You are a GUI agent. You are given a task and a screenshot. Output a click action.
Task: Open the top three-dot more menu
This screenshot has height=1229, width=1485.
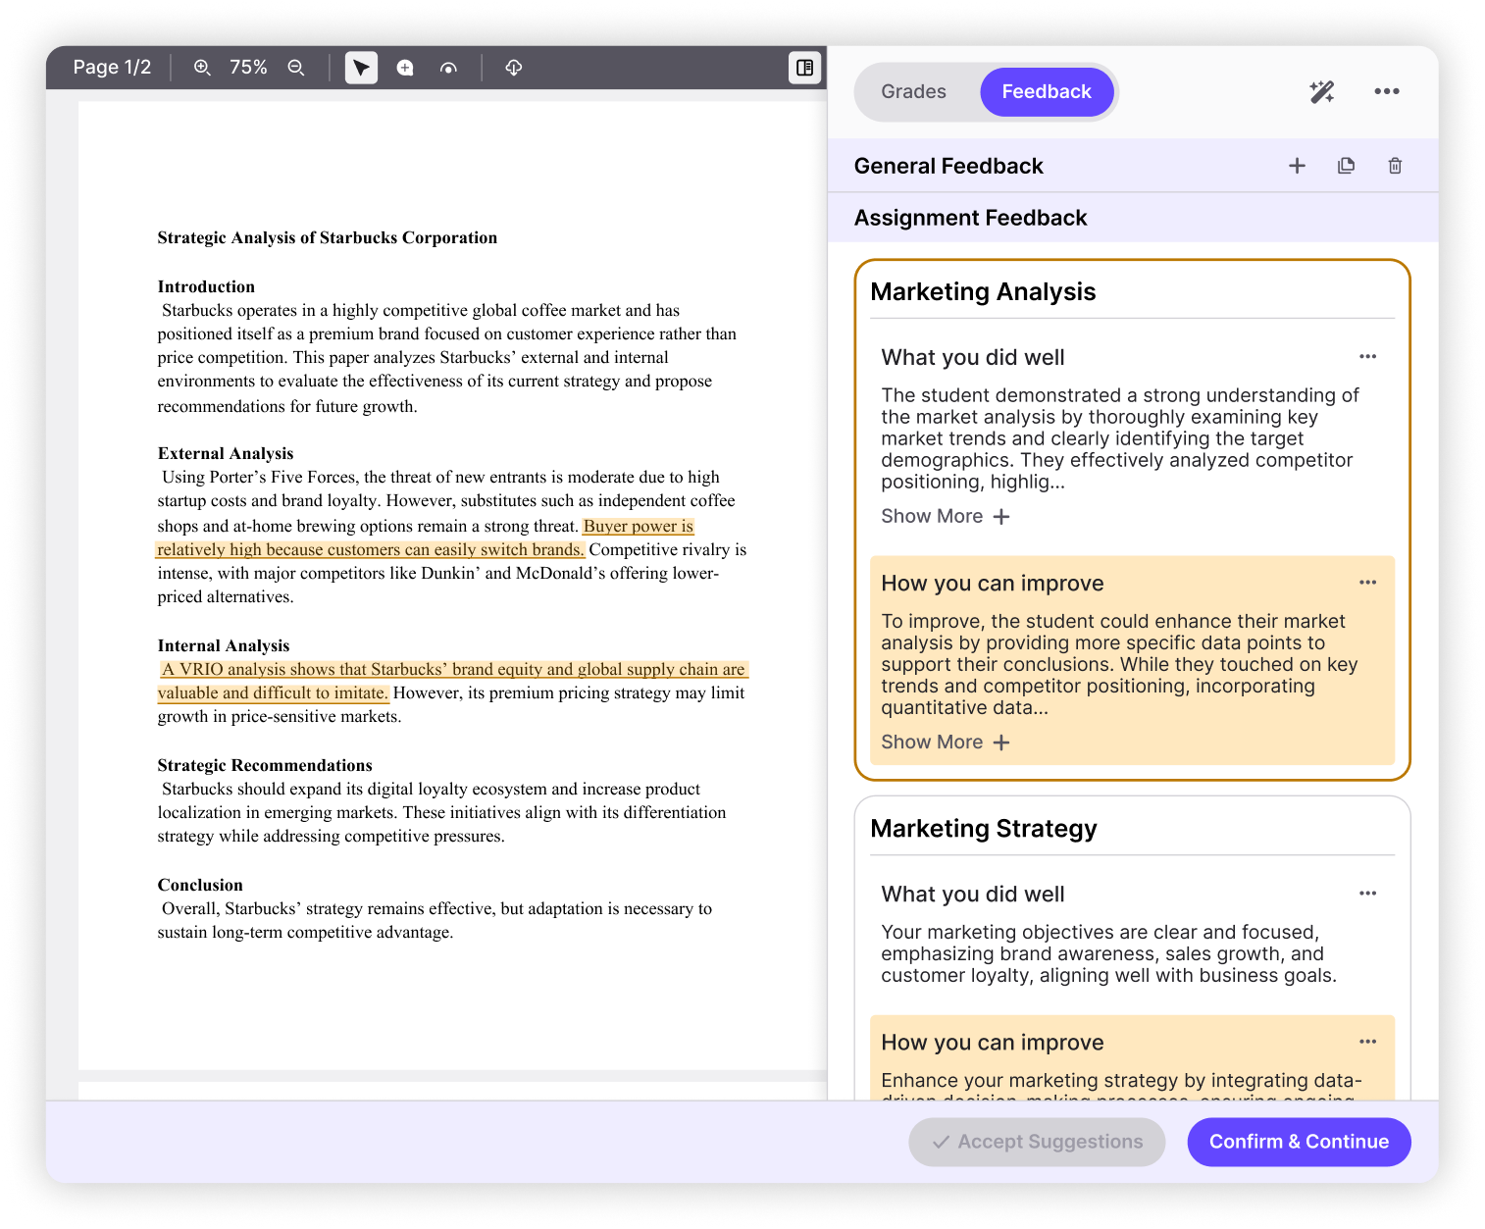(x=1387, y=91)
